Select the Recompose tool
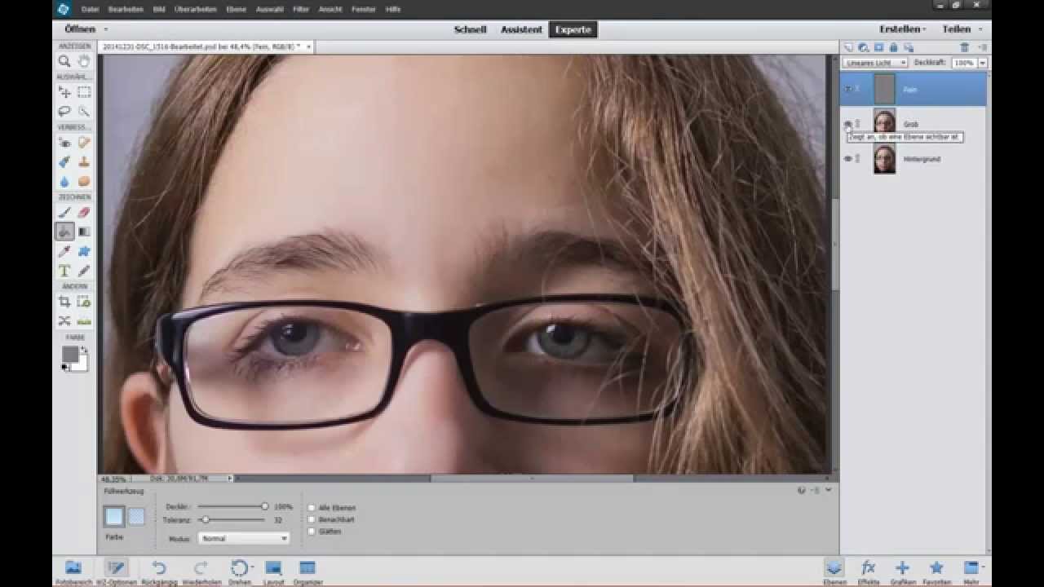Viewport: 1044px width, 587px height. click(x=83, y=302)
